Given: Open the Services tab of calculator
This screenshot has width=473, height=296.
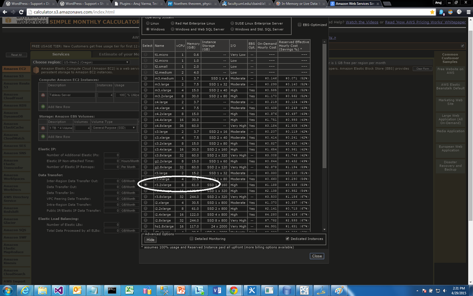Looking at the screenshot, I should (61, 55).
